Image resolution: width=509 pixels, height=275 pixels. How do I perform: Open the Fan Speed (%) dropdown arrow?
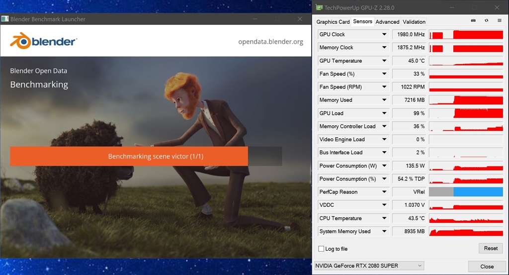click(x=384, y=74)
